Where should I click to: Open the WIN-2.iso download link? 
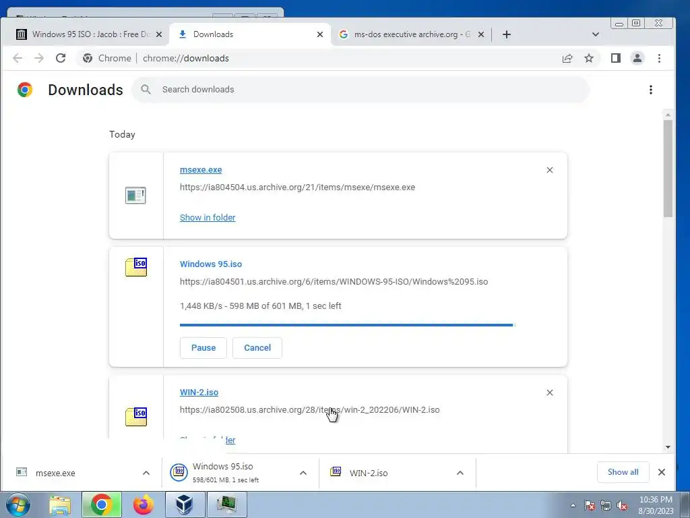pyautogui.click(x=199, y=393)
